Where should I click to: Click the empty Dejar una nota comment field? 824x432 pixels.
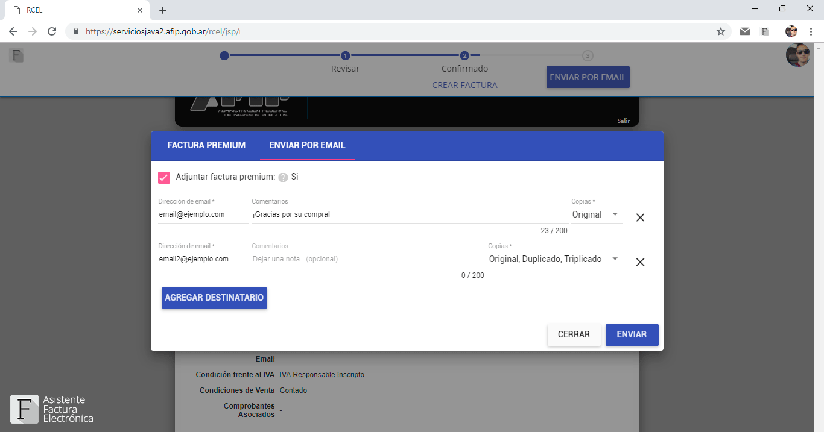point(368,259)
